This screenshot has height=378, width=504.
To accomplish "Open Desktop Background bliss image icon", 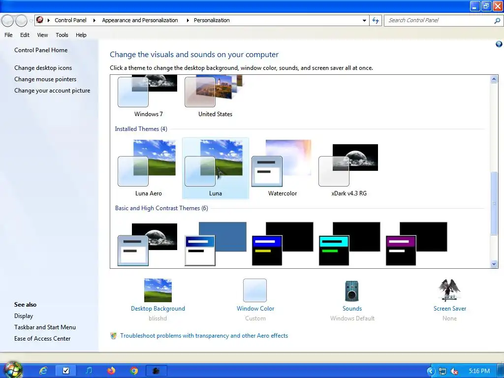I will click(x=158, y=290).
